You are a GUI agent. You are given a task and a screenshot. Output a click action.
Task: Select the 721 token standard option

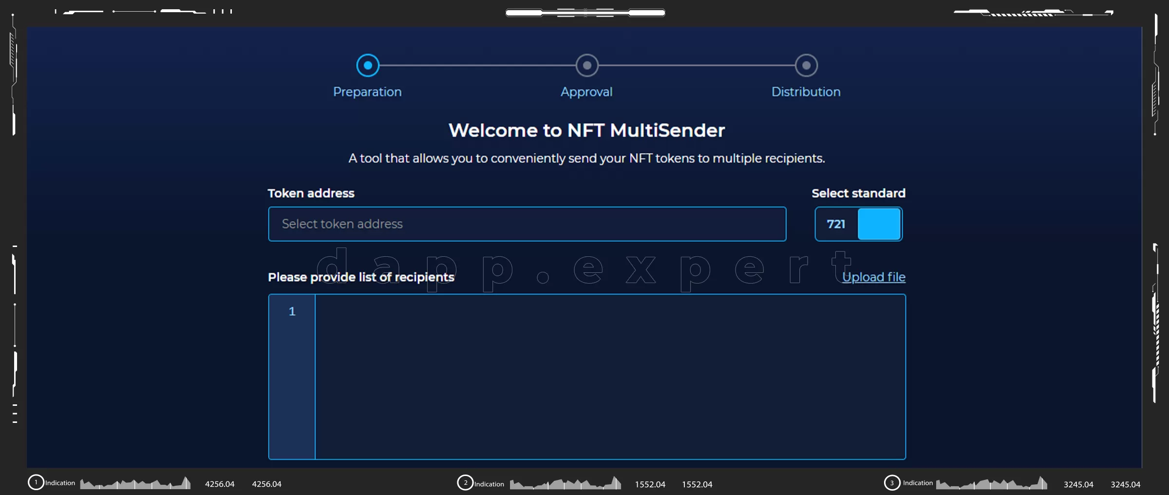836,224
